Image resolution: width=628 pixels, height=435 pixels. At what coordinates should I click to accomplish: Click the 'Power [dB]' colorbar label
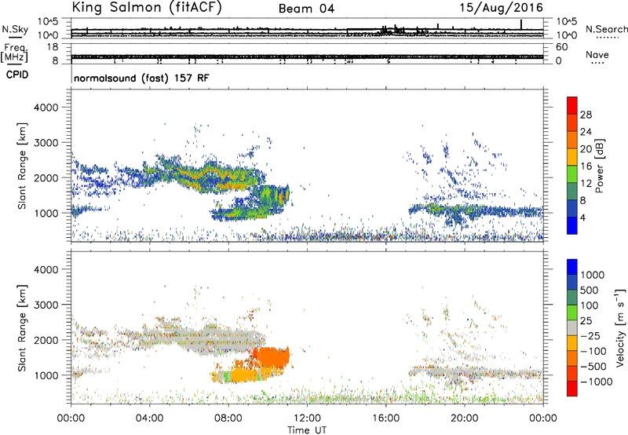click(x=599, y=166)
